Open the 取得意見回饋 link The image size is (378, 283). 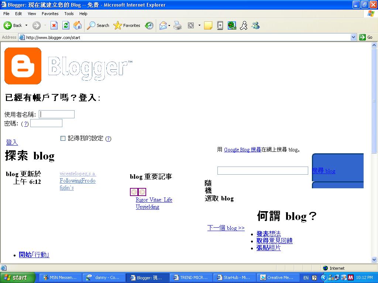pos(275,241)
